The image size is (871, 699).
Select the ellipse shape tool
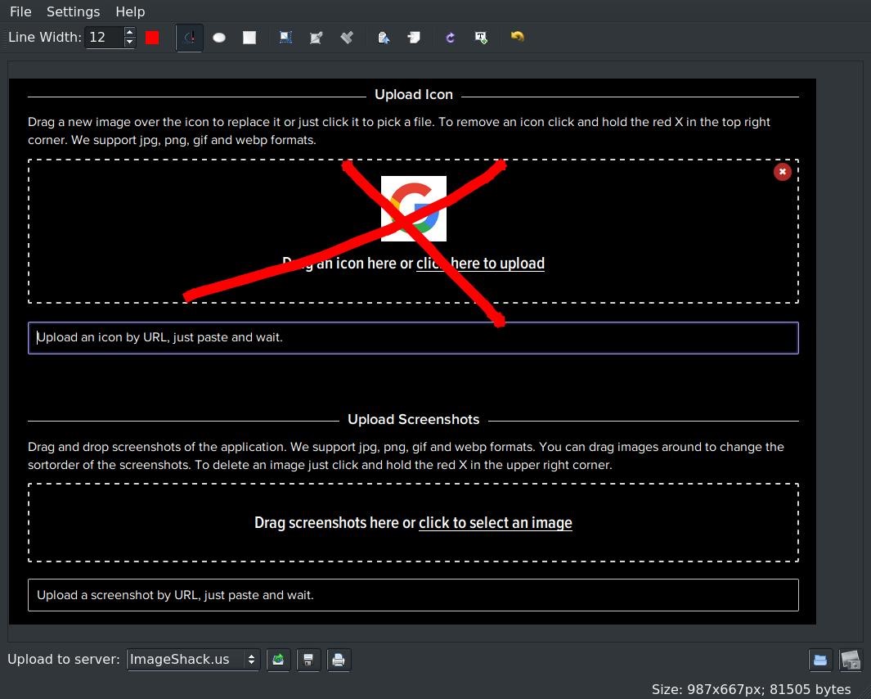219,38
